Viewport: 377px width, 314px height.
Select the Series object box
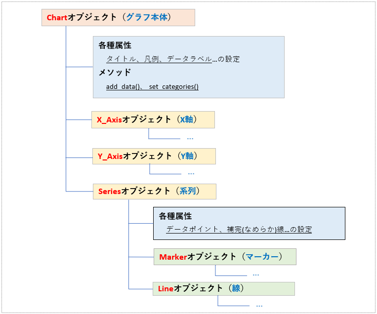tap(154, 191)
